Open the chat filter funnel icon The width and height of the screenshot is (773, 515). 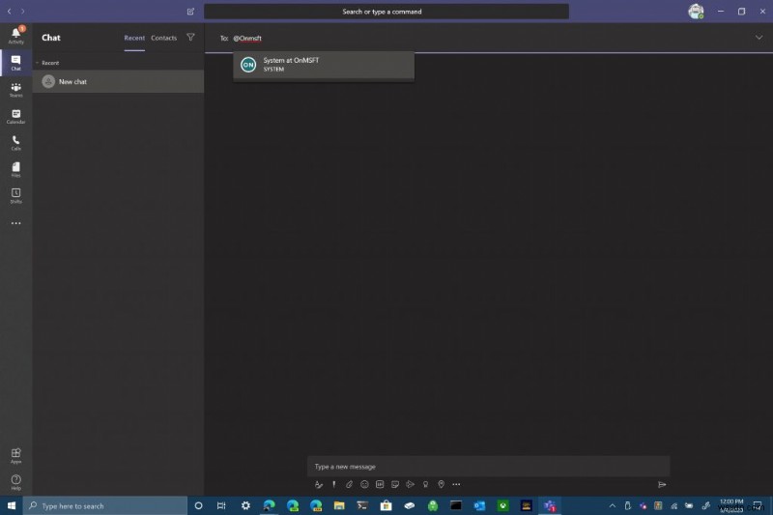point(190,37)
